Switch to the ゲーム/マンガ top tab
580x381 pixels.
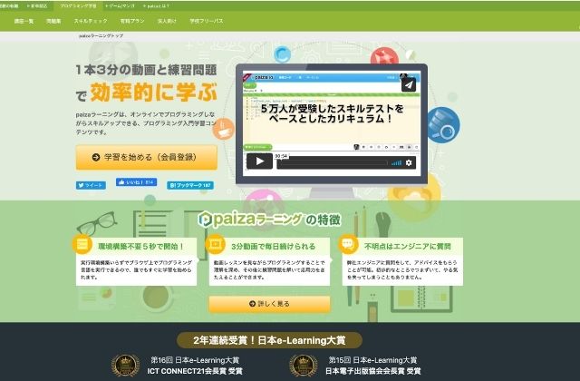click(120, 6)
